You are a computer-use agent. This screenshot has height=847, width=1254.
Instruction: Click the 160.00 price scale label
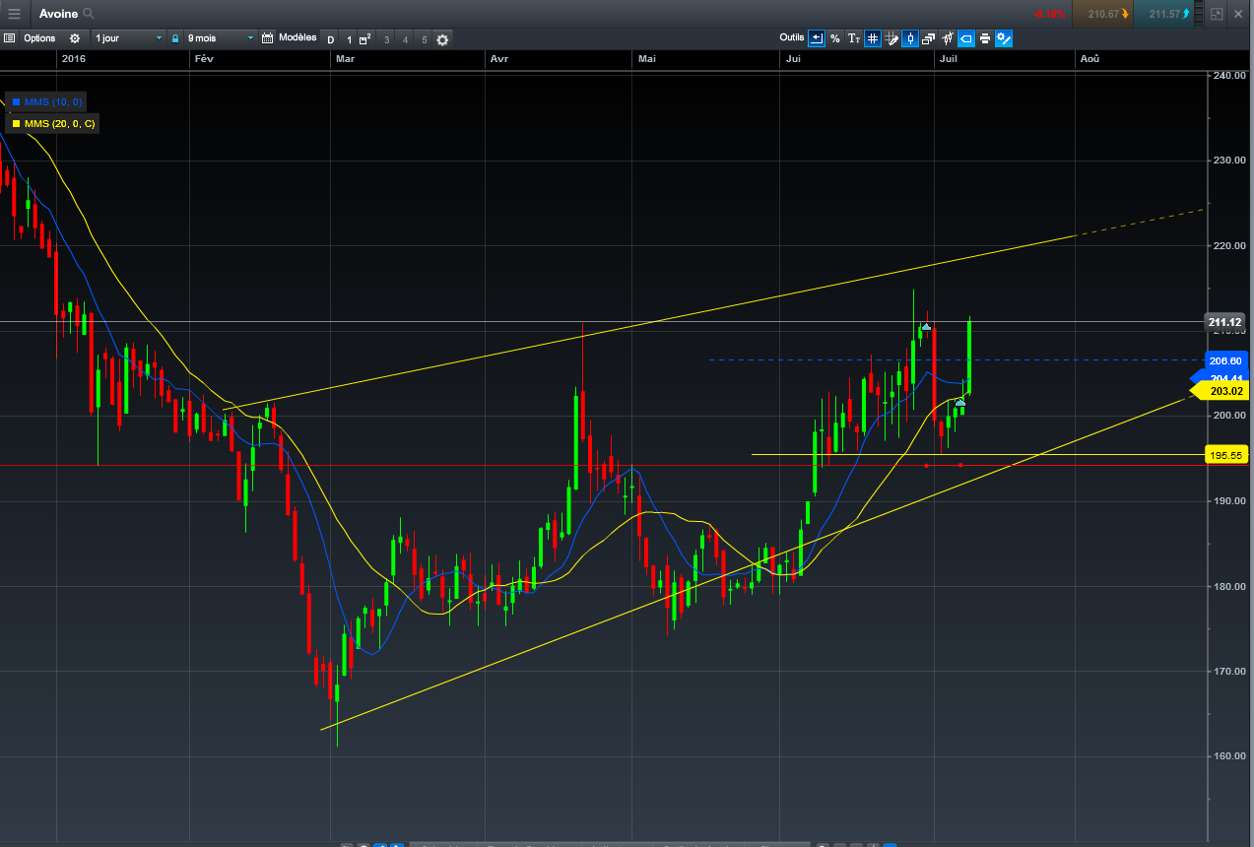pyautogui.click(x=1228, y=756)
